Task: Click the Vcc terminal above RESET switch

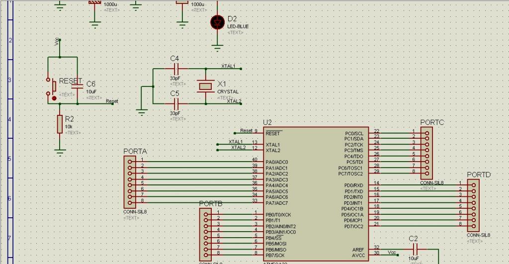Action: tap(57, 42)
